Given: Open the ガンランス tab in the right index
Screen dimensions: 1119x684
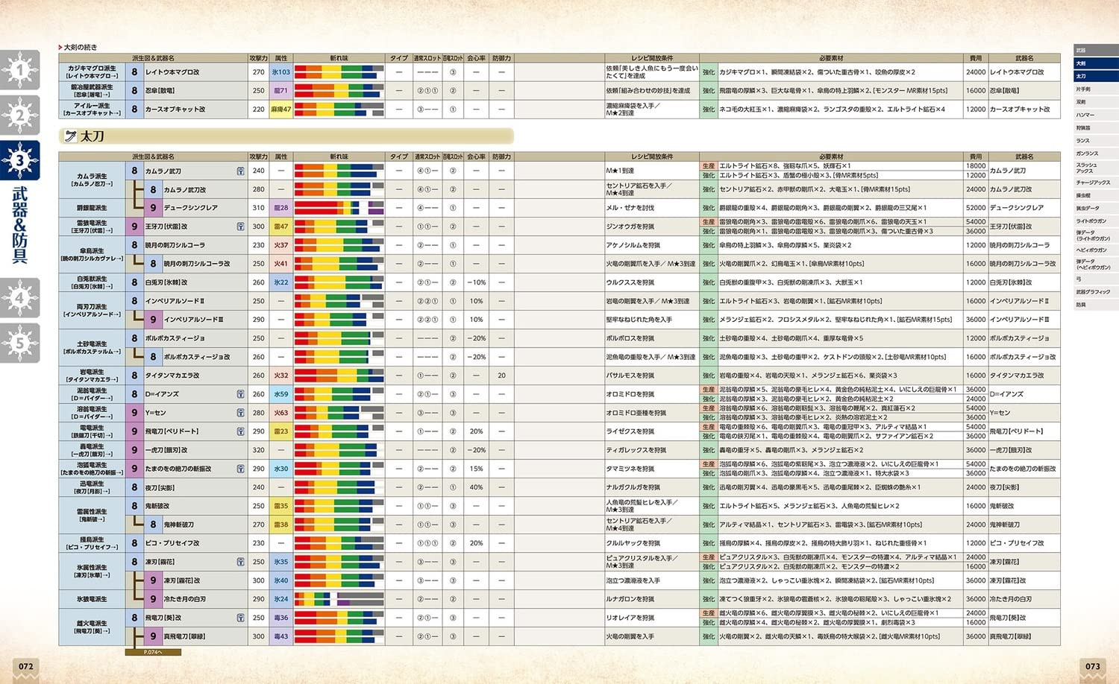Looking at the screenshot, I should 1096,153.
